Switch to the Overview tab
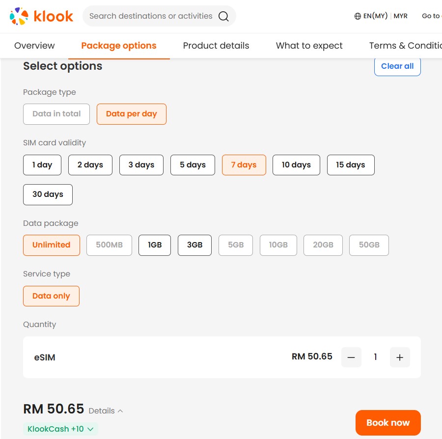The width and height of the screenshot is (442, 439). 34,45
